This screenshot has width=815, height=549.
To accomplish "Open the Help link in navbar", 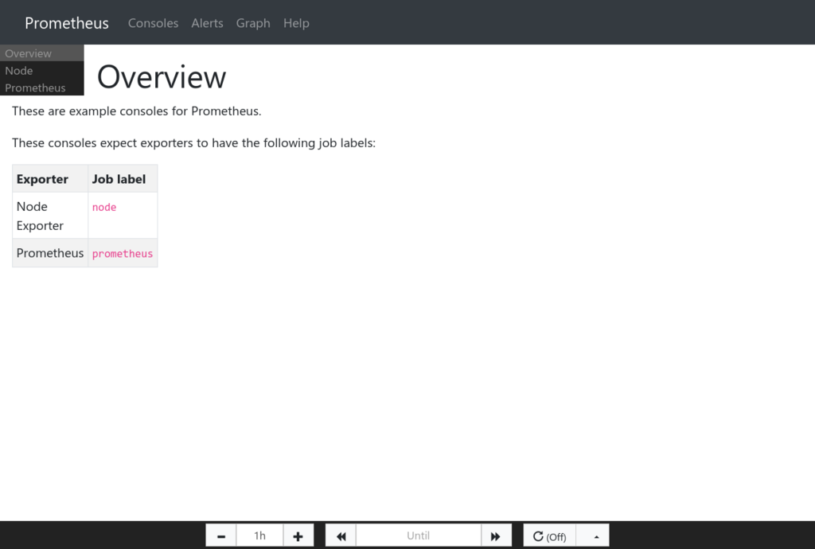I will tap(296, 23).
